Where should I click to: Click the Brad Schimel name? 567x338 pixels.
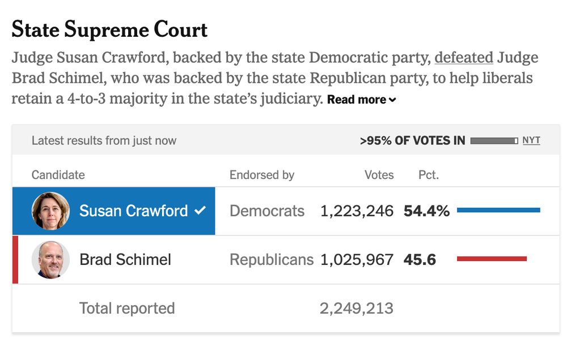pos(125,260)
